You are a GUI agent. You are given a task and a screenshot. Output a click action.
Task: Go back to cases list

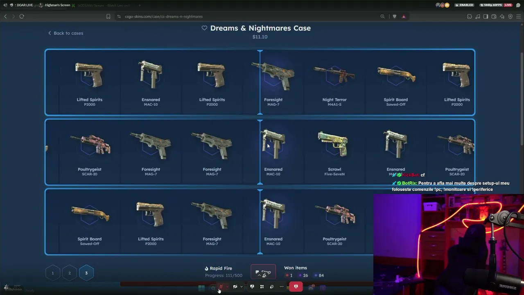[x=65, y=33]
